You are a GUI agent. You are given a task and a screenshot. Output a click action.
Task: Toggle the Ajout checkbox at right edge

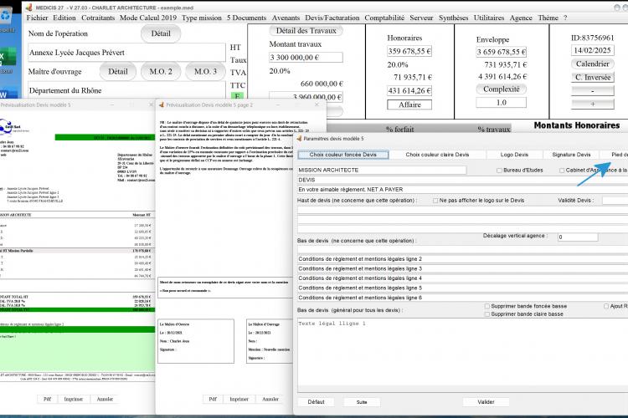[x=606, y=306]
